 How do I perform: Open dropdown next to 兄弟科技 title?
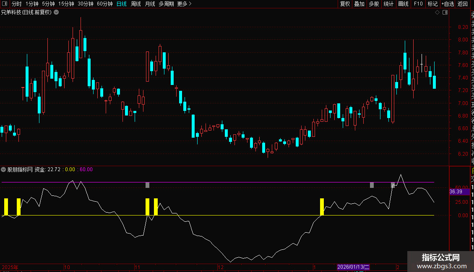coord(56,13)
